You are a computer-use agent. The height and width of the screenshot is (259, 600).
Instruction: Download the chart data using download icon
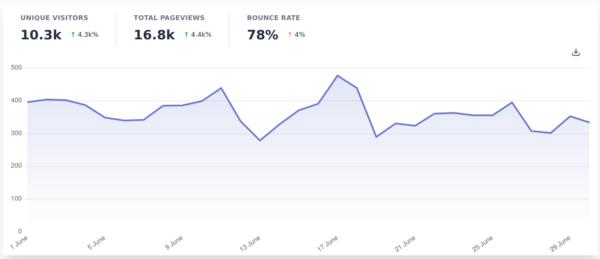(x=576, y=52)
